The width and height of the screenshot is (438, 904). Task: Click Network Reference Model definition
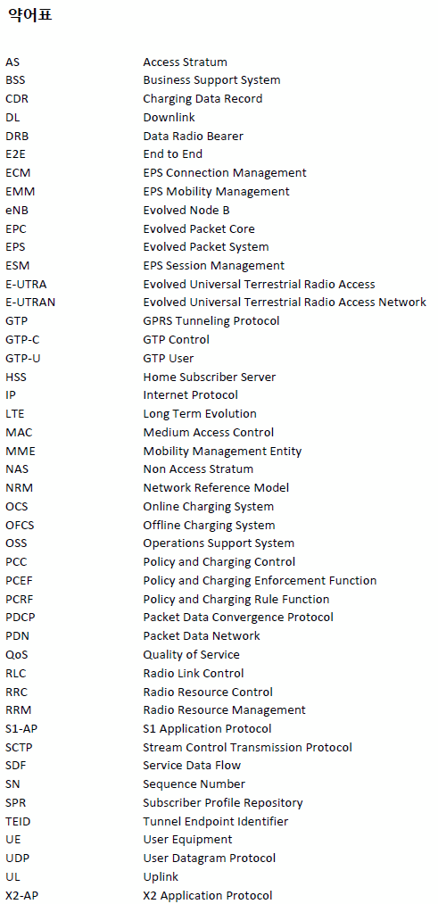pos(216,488)
